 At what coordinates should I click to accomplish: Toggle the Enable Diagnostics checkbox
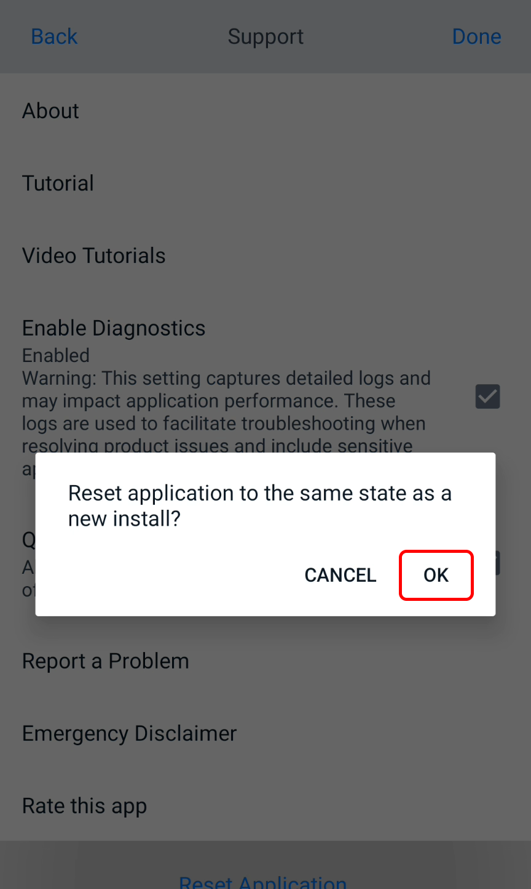pyautogui.click(x=487, y=396)
